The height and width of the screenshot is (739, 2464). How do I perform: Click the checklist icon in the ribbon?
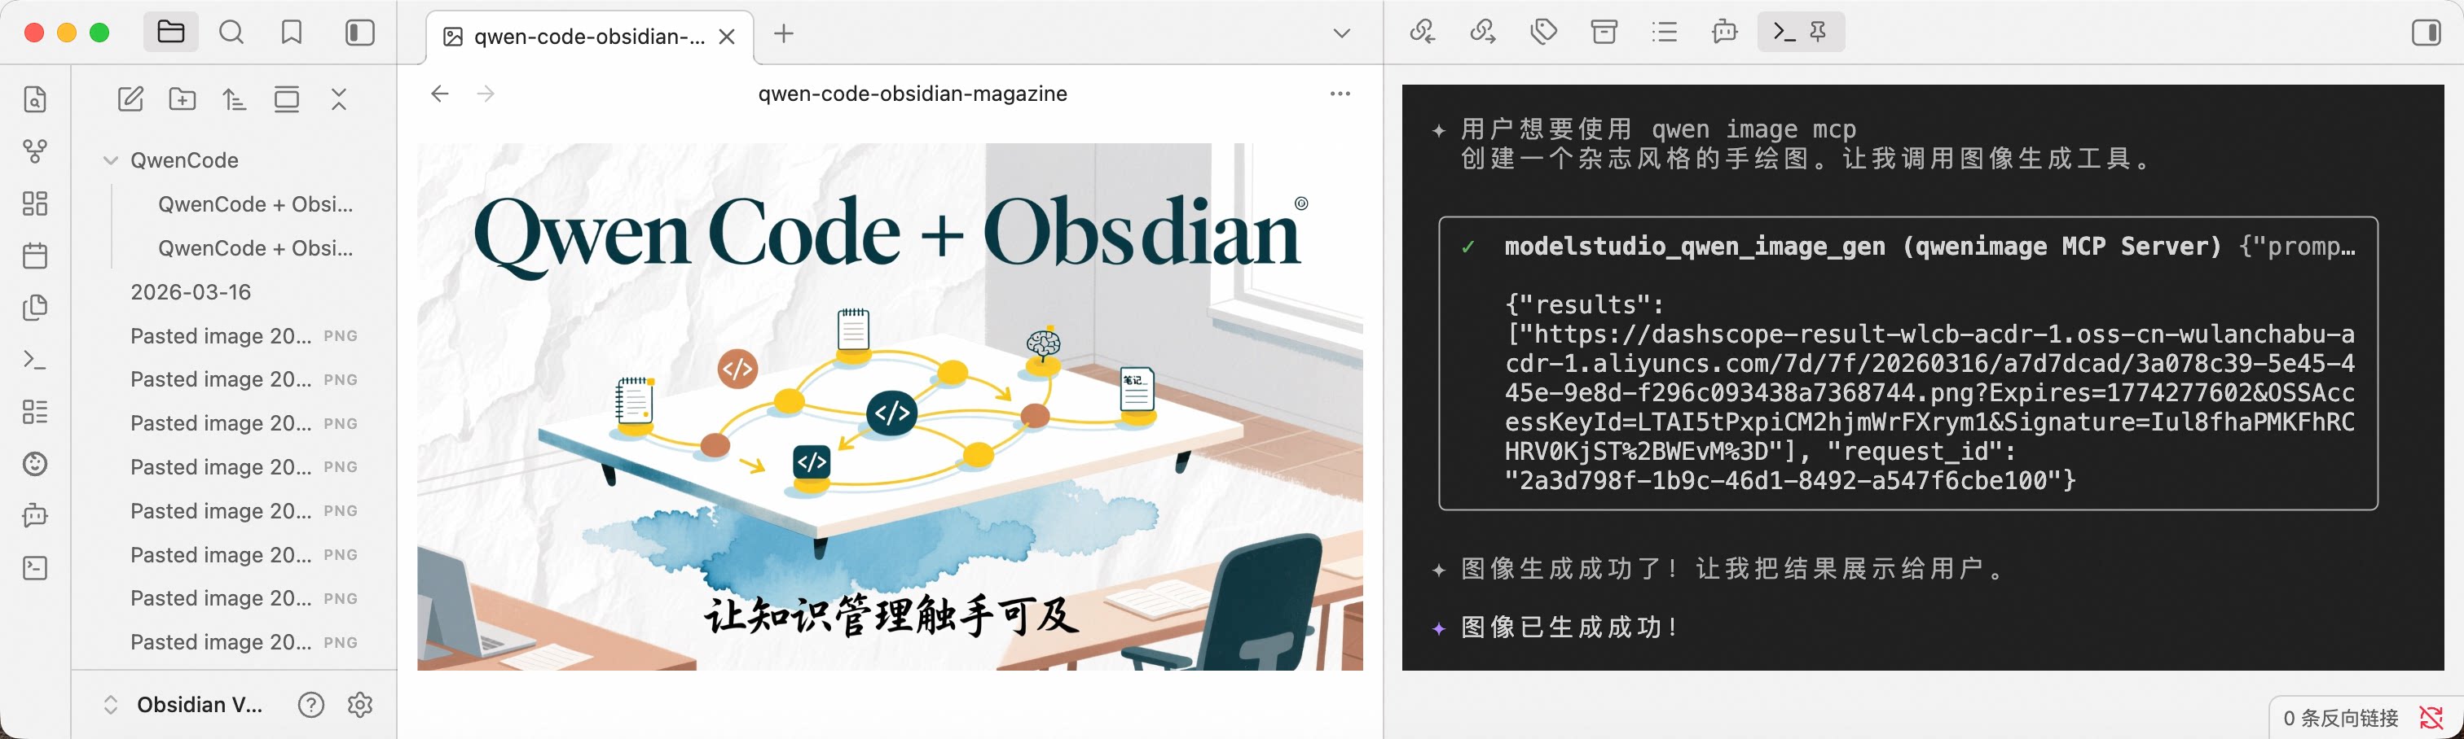(x=35, y=412)
